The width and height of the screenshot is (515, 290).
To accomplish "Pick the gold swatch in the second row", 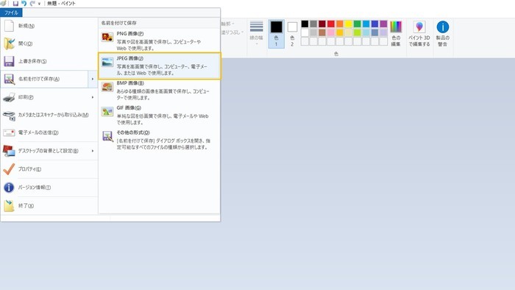I will (x=340, y=32).
